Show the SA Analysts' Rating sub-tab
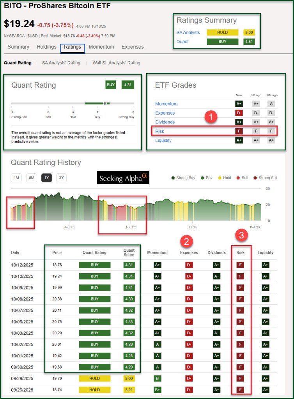The image size is (294, 399). point(61,63)
